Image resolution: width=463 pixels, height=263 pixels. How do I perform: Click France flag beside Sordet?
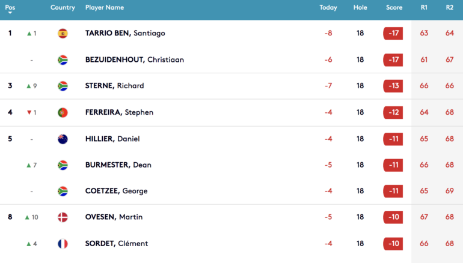click(63, 244)
